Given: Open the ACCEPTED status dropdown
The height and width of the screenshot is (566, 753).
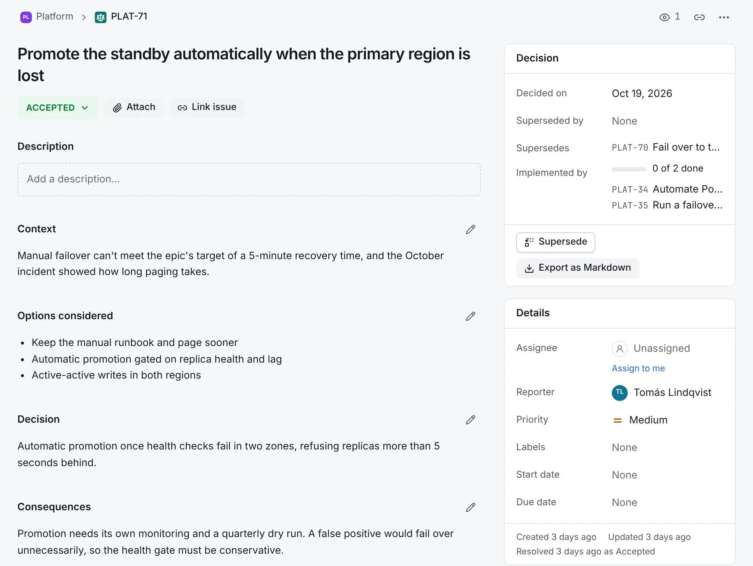Looking at the screenshot, I should coord(58,107).
